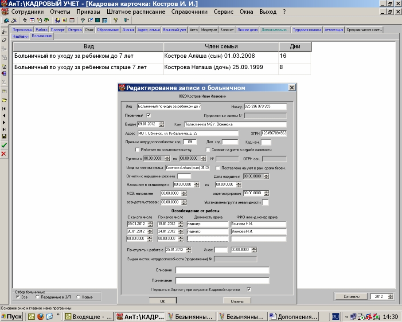Image resolution: width=402 pixels, height=322 pixels.
Task: Click the floppy disk save icon
Action: pos(4,137)
